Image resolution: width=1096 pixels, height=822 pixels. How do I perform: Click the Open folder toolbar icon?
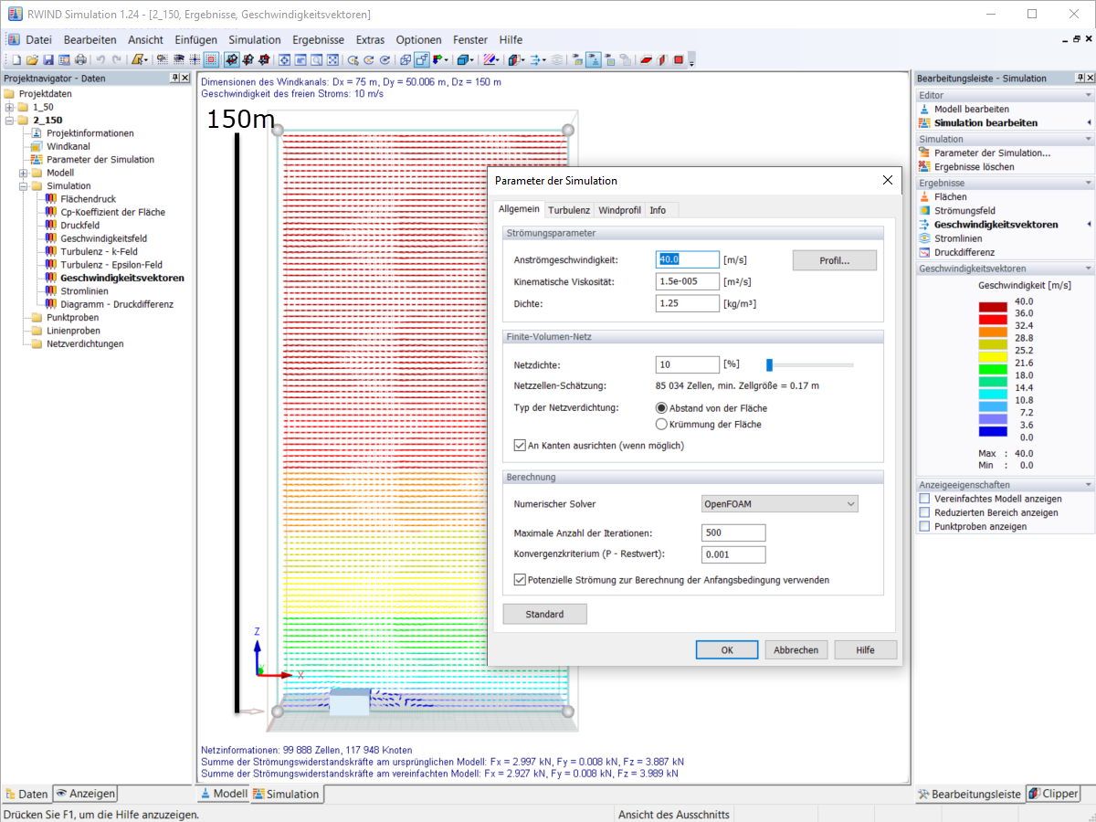click(x=32, y=60)
